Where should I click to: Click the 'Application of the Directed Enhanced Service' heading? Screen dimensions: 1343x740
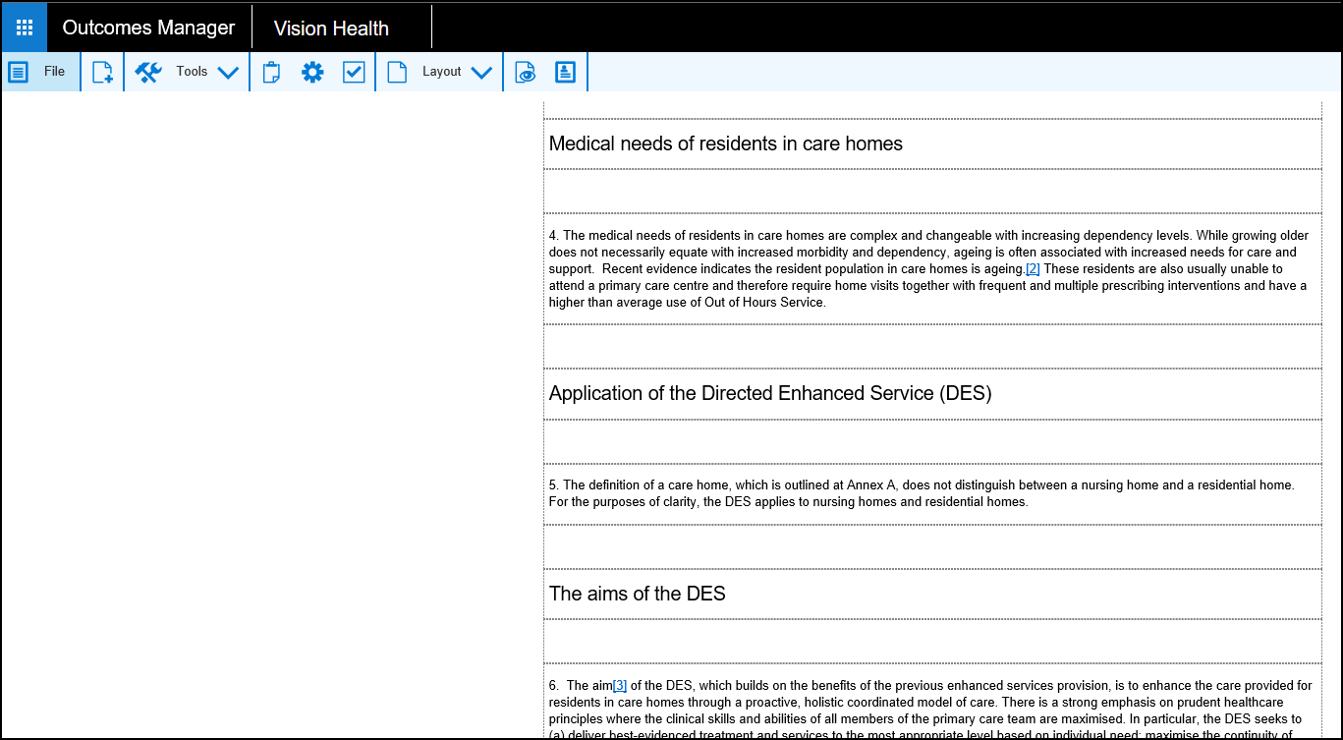click(769, 393)
